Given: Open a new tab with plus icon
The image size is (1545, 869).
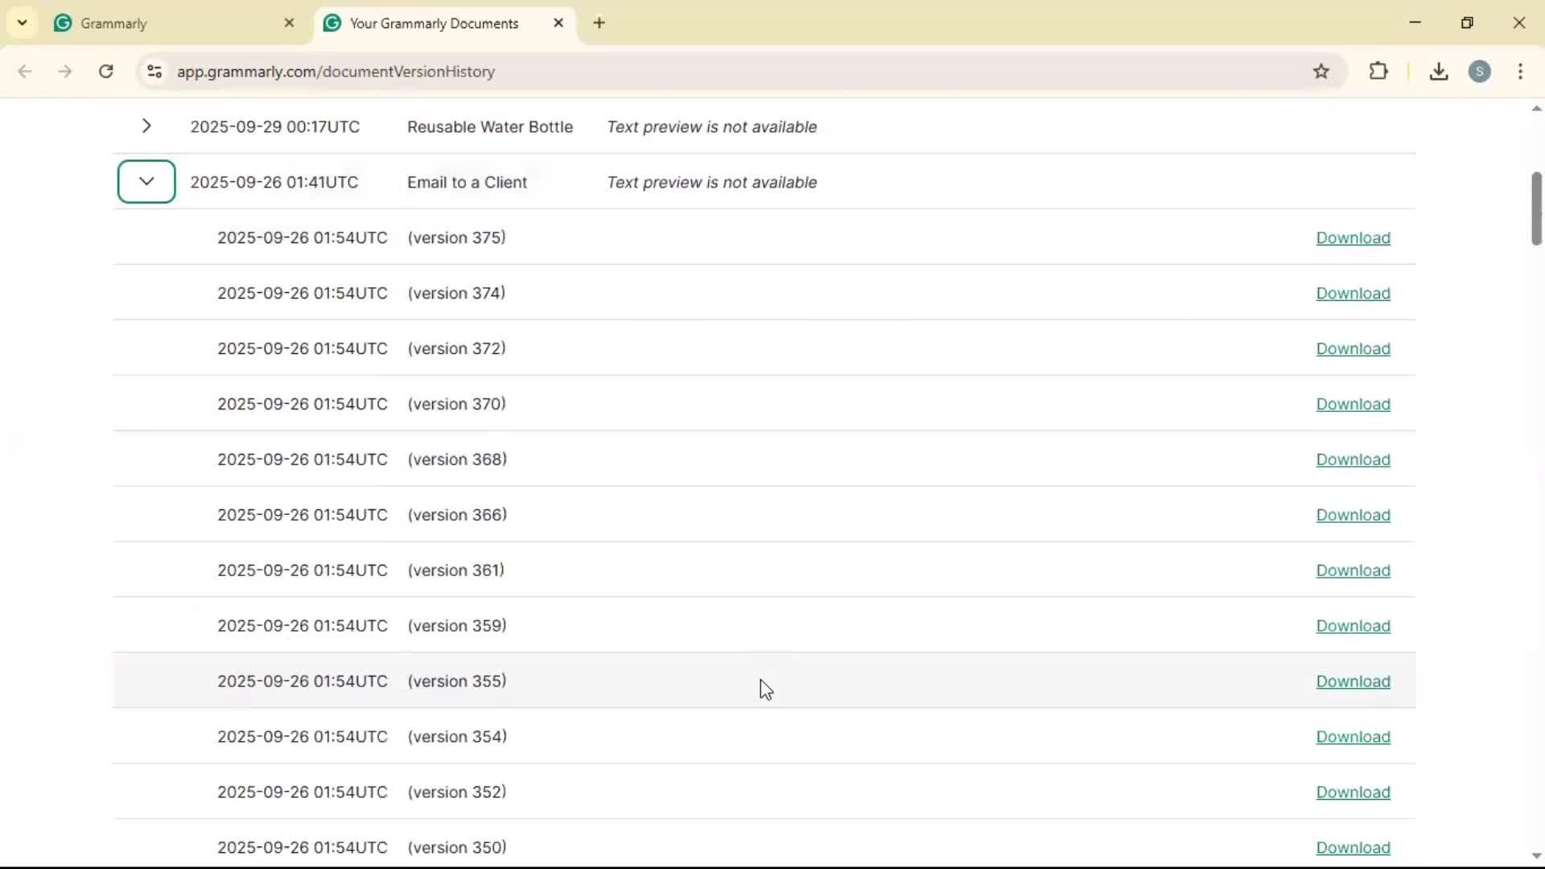Looking at the screenshot, I should click(x=599, y=23).
